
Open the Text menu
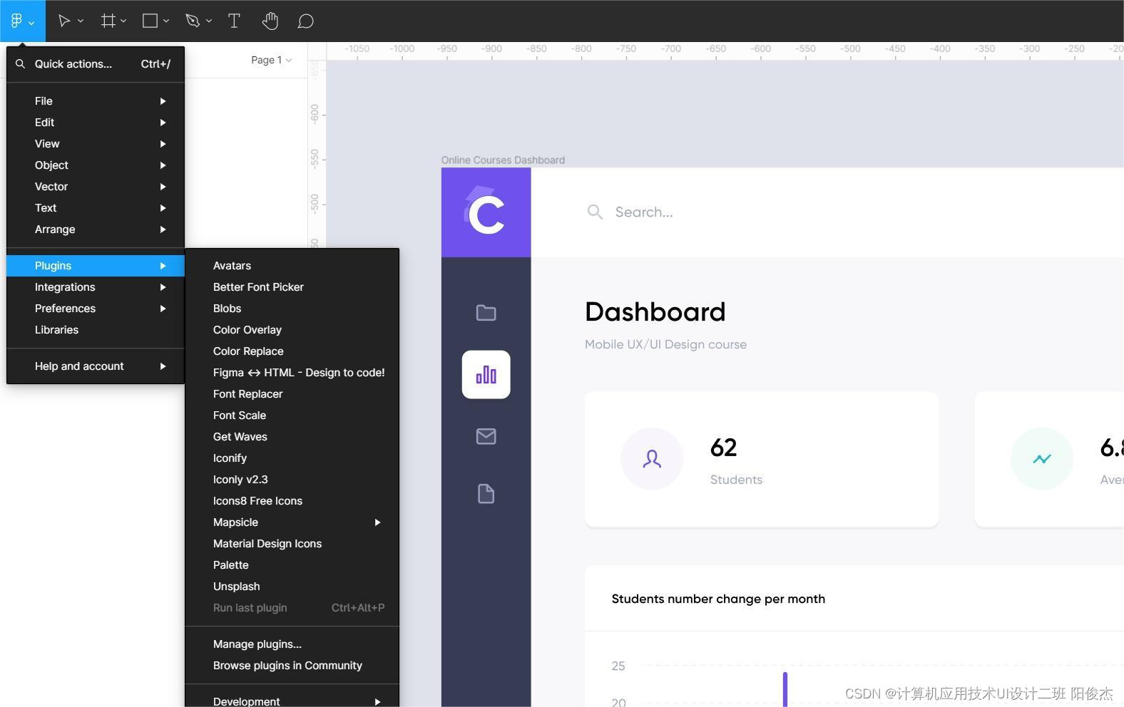(96, 208)
